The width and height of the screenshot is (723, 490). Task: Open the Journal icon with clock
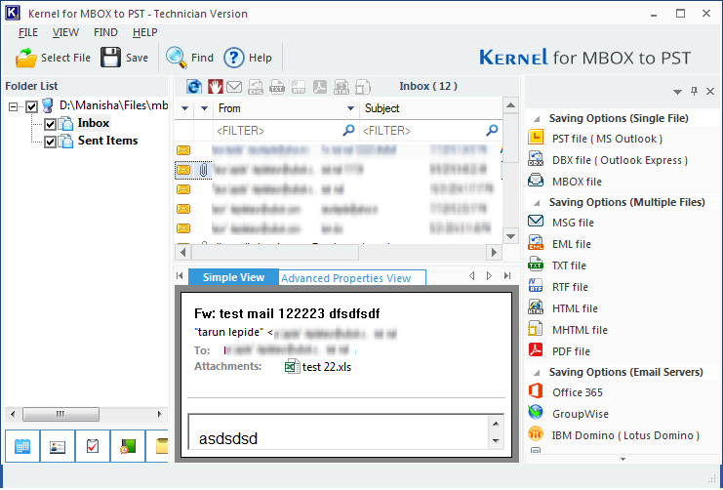click(x=127, y=446)
